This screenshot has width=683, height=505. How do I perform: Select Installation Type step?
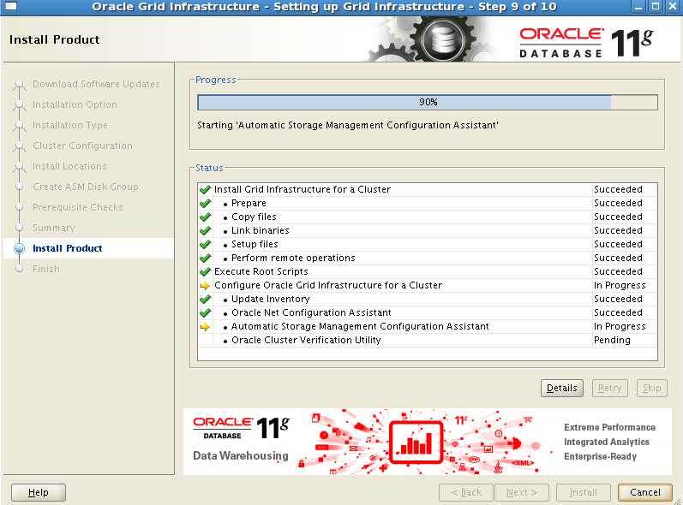[x=69, y=125]
